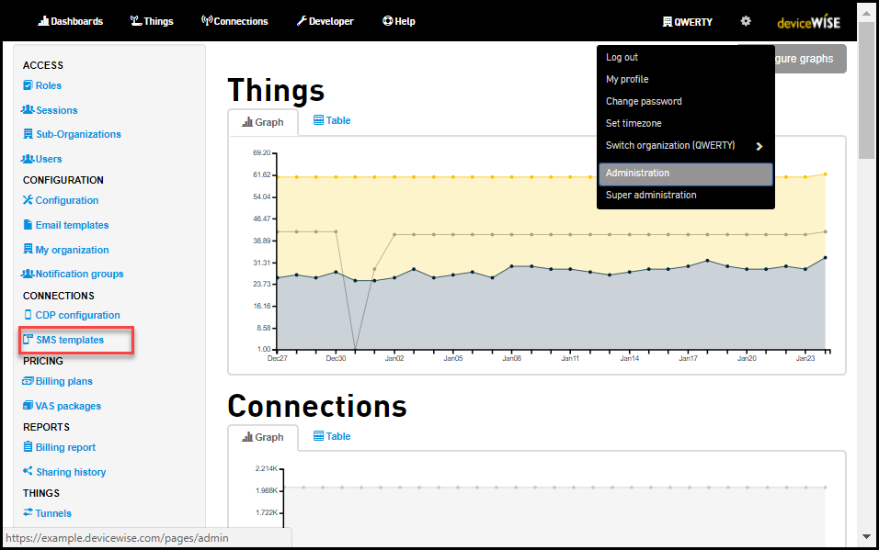Click the Billing plans card icon

pos(28,381)
